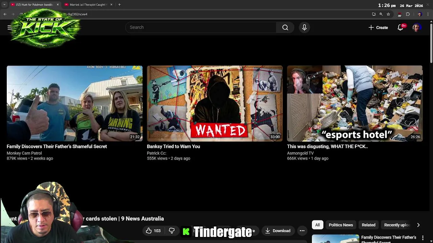Open the notifications bell
Screen dimensions: 433x243
[x=401, y=27]
